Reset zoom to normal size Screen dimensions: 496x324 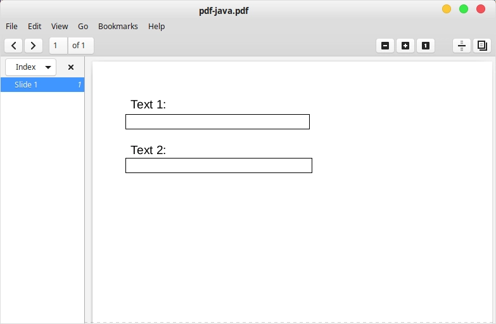(426, 46)
